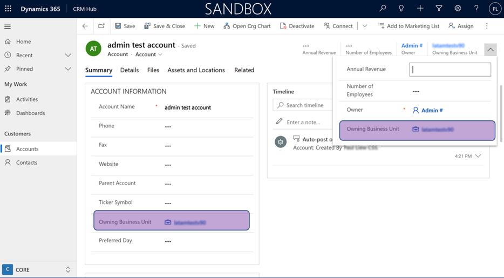The image size is (504, 278).
Task: Open the more commands ellipsis
Action: point(487,26)
